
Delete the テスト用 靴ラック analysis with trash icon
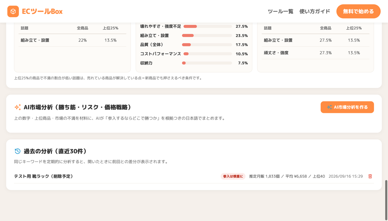tap(370, 176)
